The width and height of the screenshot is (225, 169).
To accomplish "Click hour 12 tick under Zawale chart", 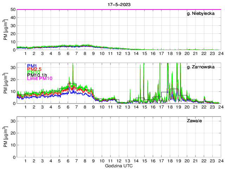I will (119, 161).
